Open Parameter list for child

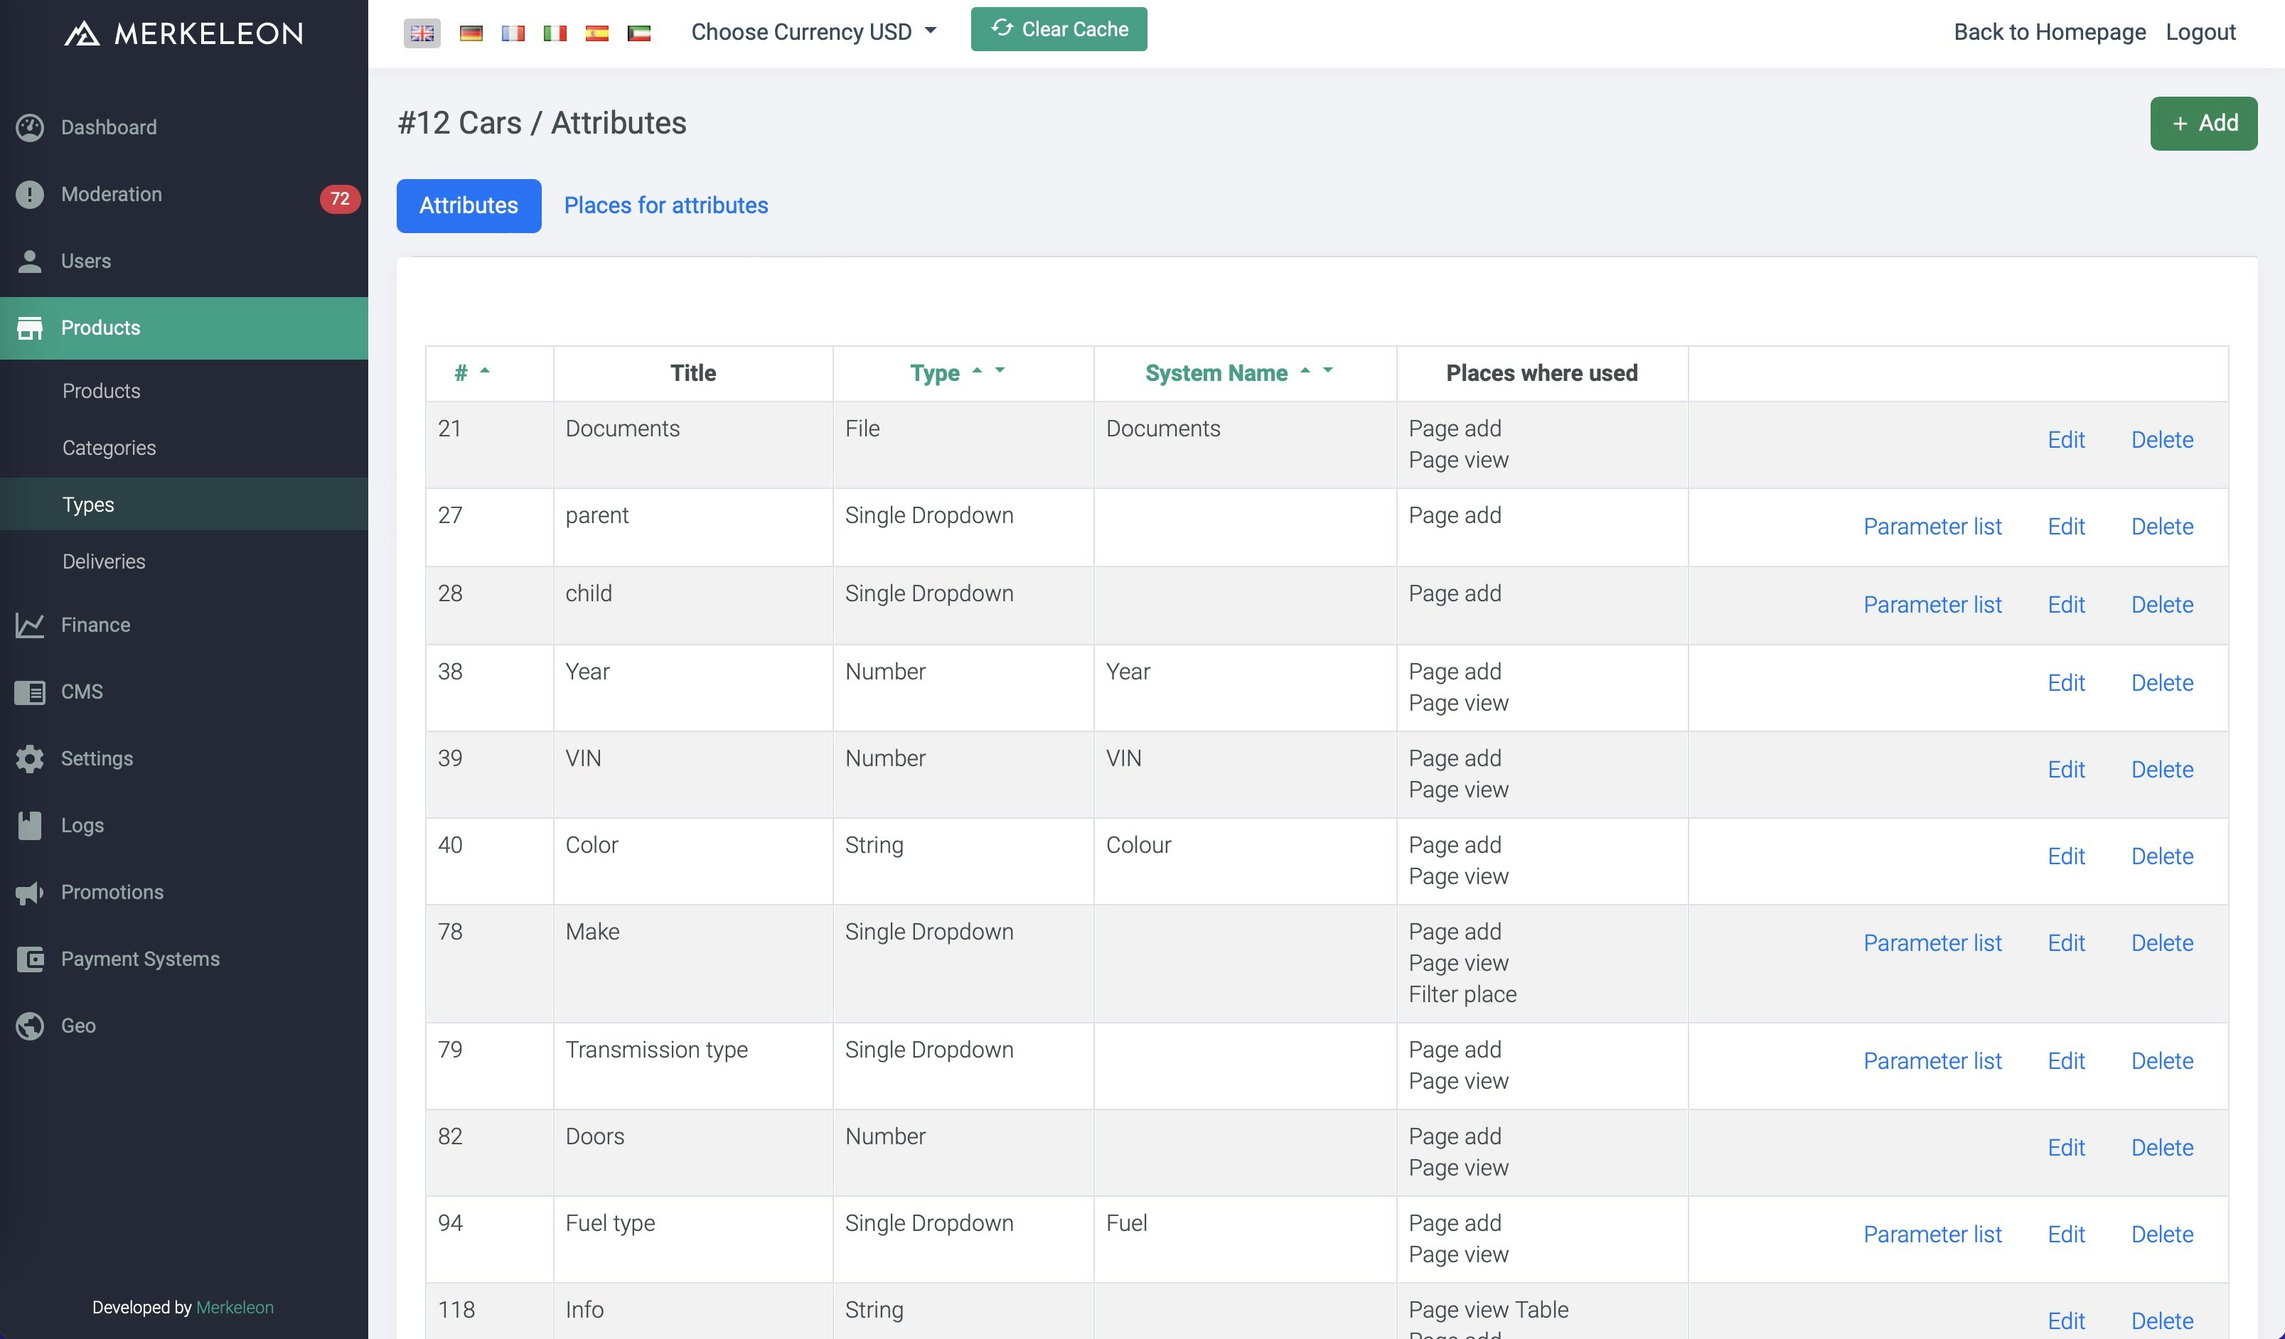tap(1932, 605)
